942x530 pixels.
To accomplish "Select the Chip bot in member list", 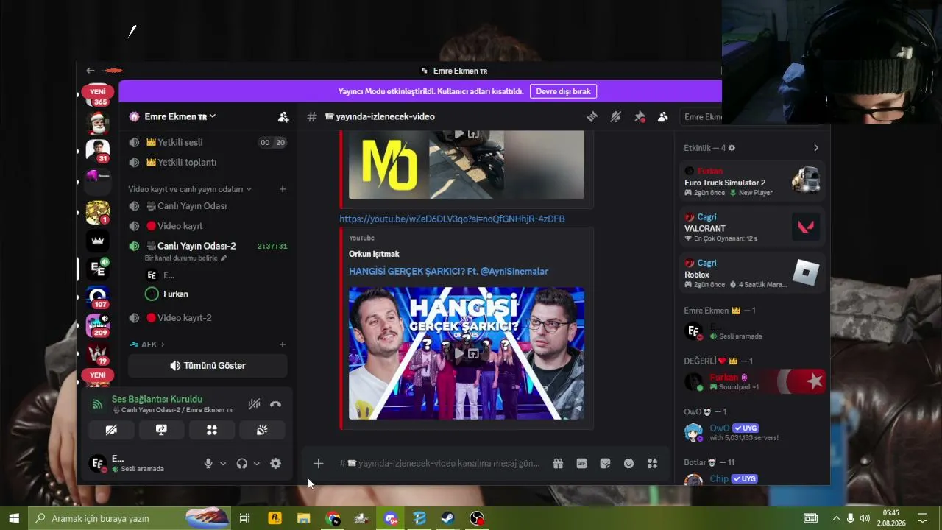I will [x=752, y=479].
